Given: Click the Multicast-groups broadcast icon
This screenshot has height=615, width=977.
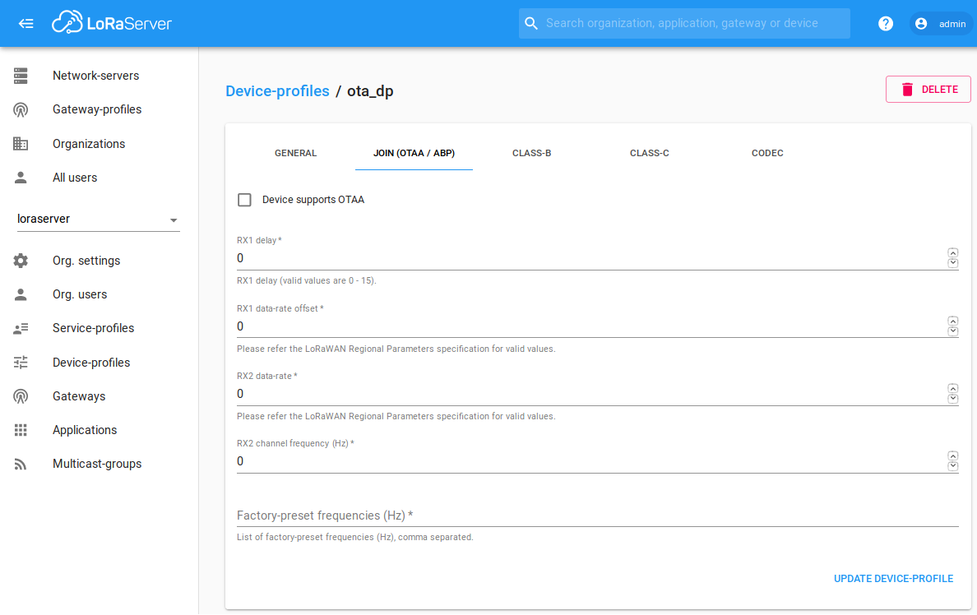Looking at the screenshot, I should tap(21, 463).
